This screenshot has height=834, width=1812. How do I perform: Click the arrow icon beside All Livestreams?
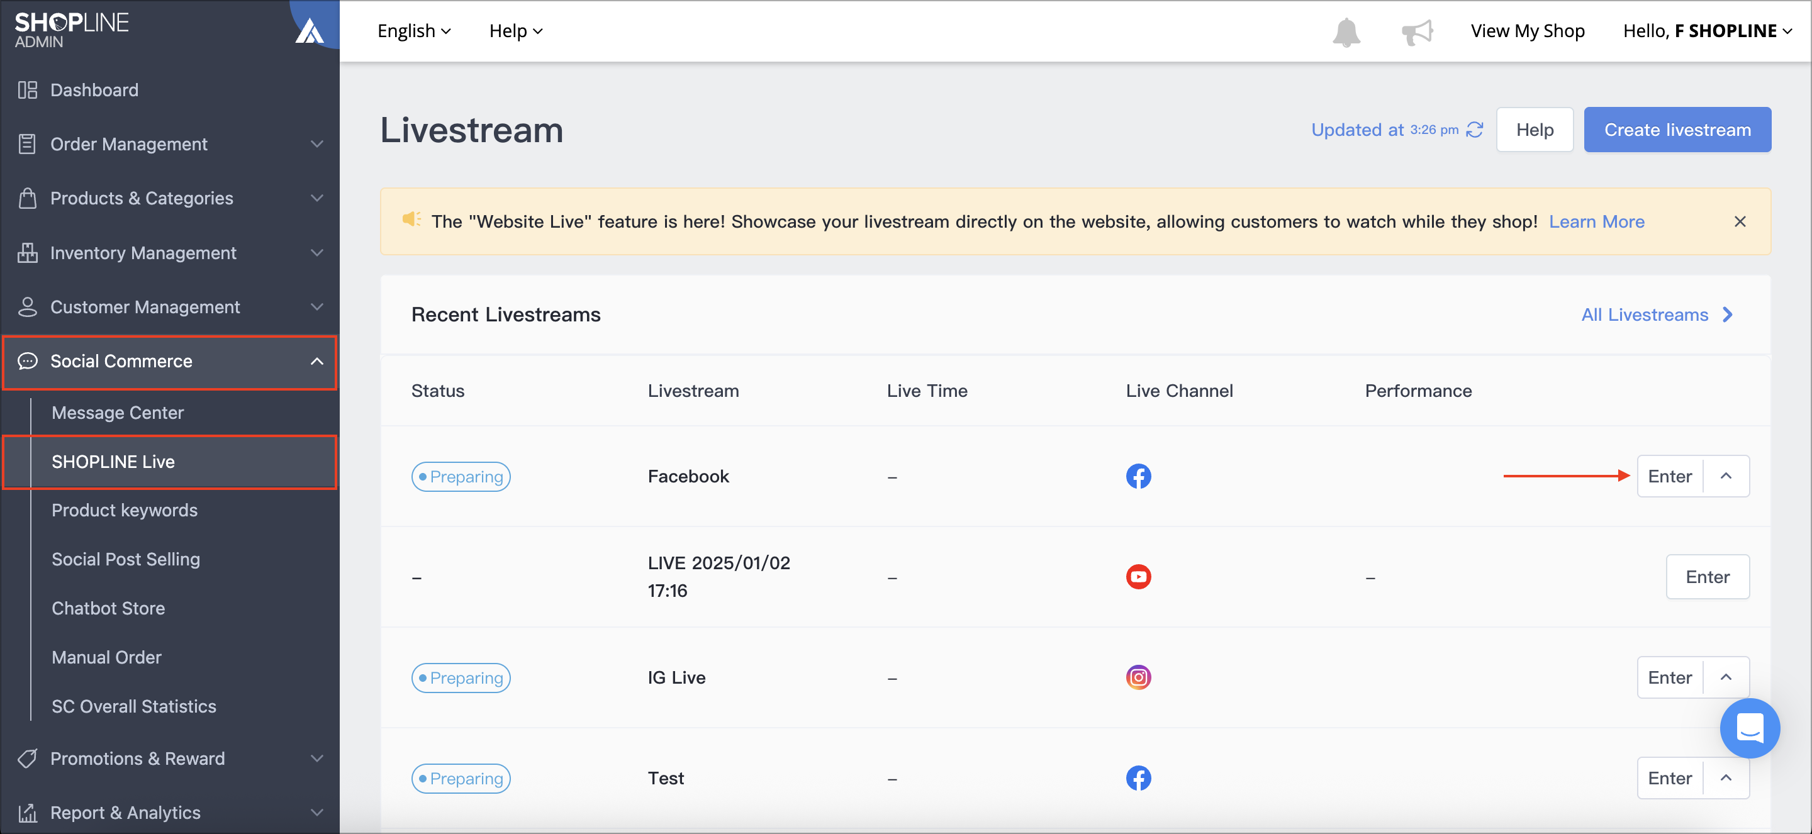coord(1728,314)
